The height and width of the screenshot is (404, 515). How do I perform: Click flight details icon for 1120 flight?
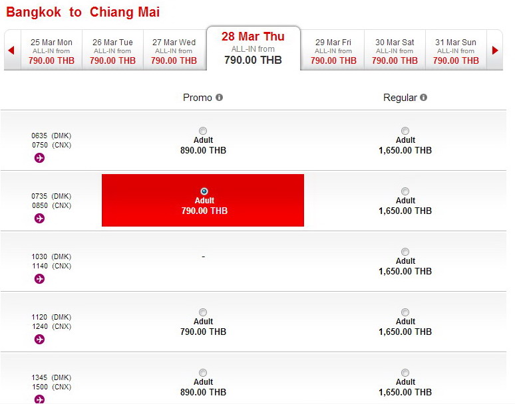(39, 340)
